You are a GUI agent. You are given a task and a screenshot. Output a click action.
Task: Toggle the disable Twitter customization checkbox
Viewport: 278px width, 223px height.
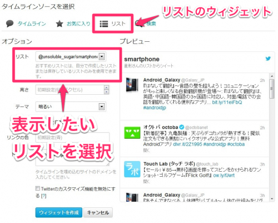[x=37, y=188]
